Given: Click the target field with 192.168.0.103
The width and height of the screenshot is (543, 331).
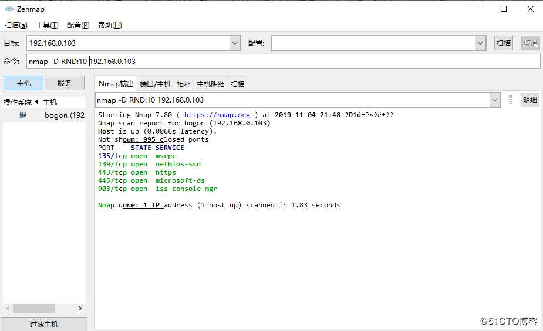Looking at the screenshot, I should (128, 43).
